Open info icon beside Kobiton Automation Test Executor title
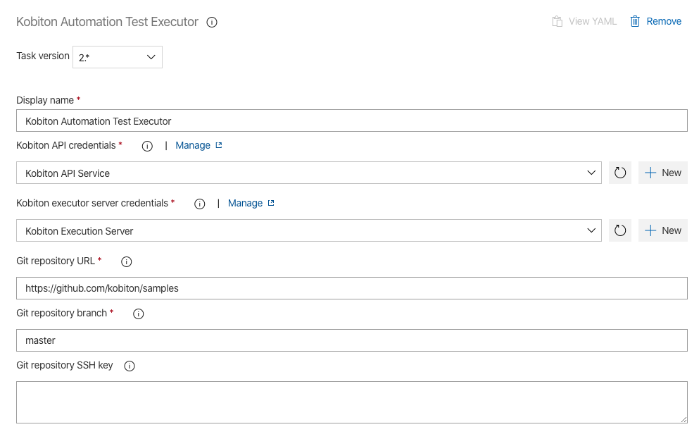This screenshot has width=699, height=427. click(x=212, y=23)
